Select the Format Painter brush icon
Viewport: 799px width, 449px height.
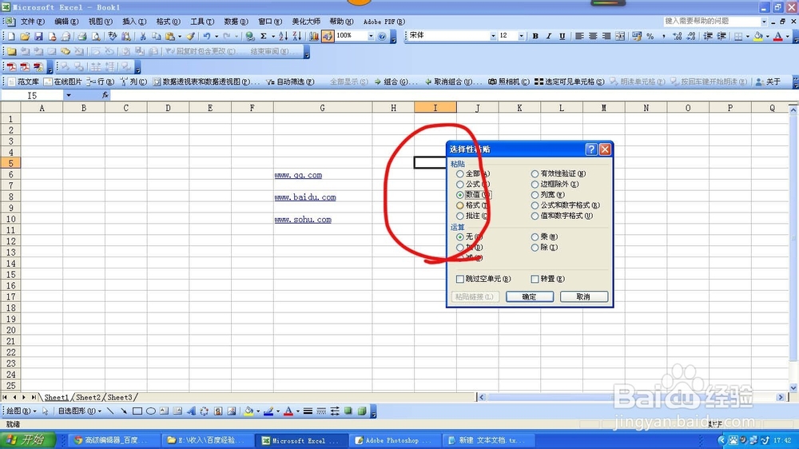tap(191, 36)
